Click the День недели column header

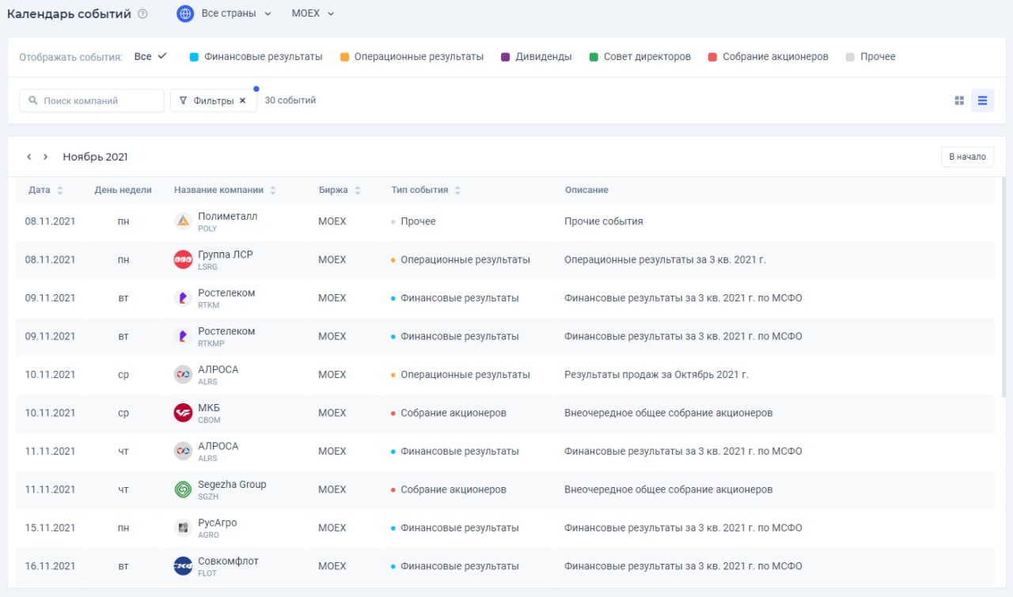pyautogui.click(x=123, y=190)
